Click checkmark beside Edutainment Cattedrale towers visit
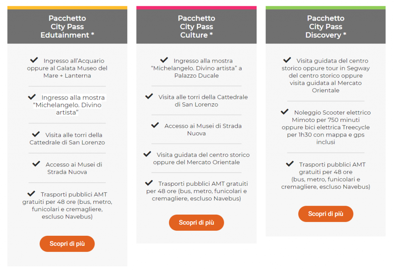Image resolution: width=394 pixels, height=270 pixels. pos(36,134)
